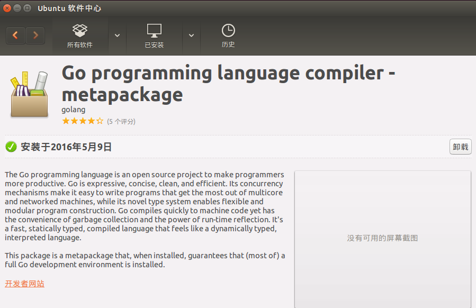Click the green installed checkmark icon
The width and height of the screenshot is (476, 308).
coord(11,147)
